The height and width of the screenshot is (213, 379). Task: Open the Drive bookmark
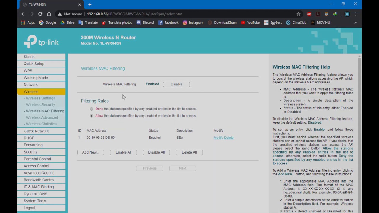point(67,22)
